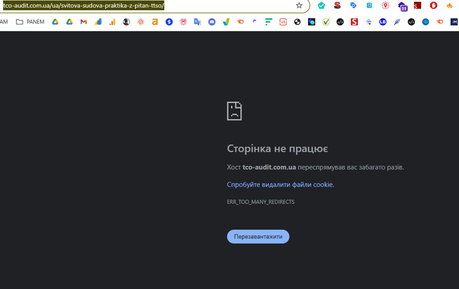This screenshot has width=459, height=289.
Task: Open the dark blue M square bookmark
Action: click(x=454, y=22)
